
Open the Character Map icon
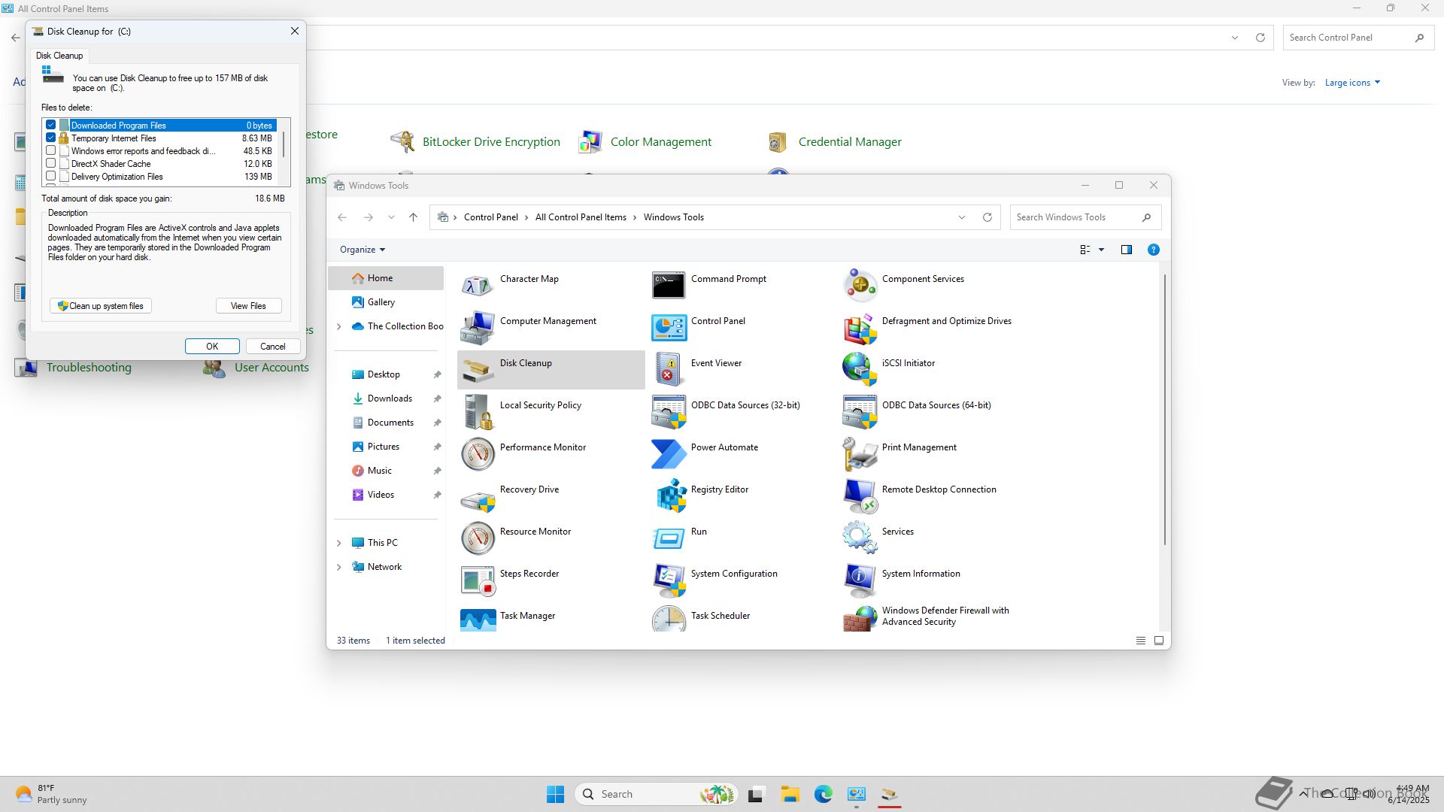[478, 285]
